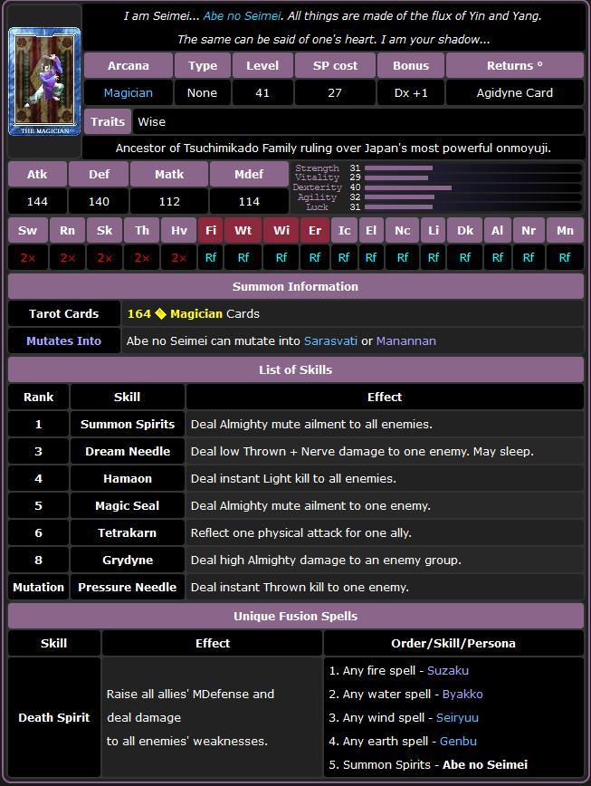
Task: Click the Returns column header
Action: tap(515, 66)
